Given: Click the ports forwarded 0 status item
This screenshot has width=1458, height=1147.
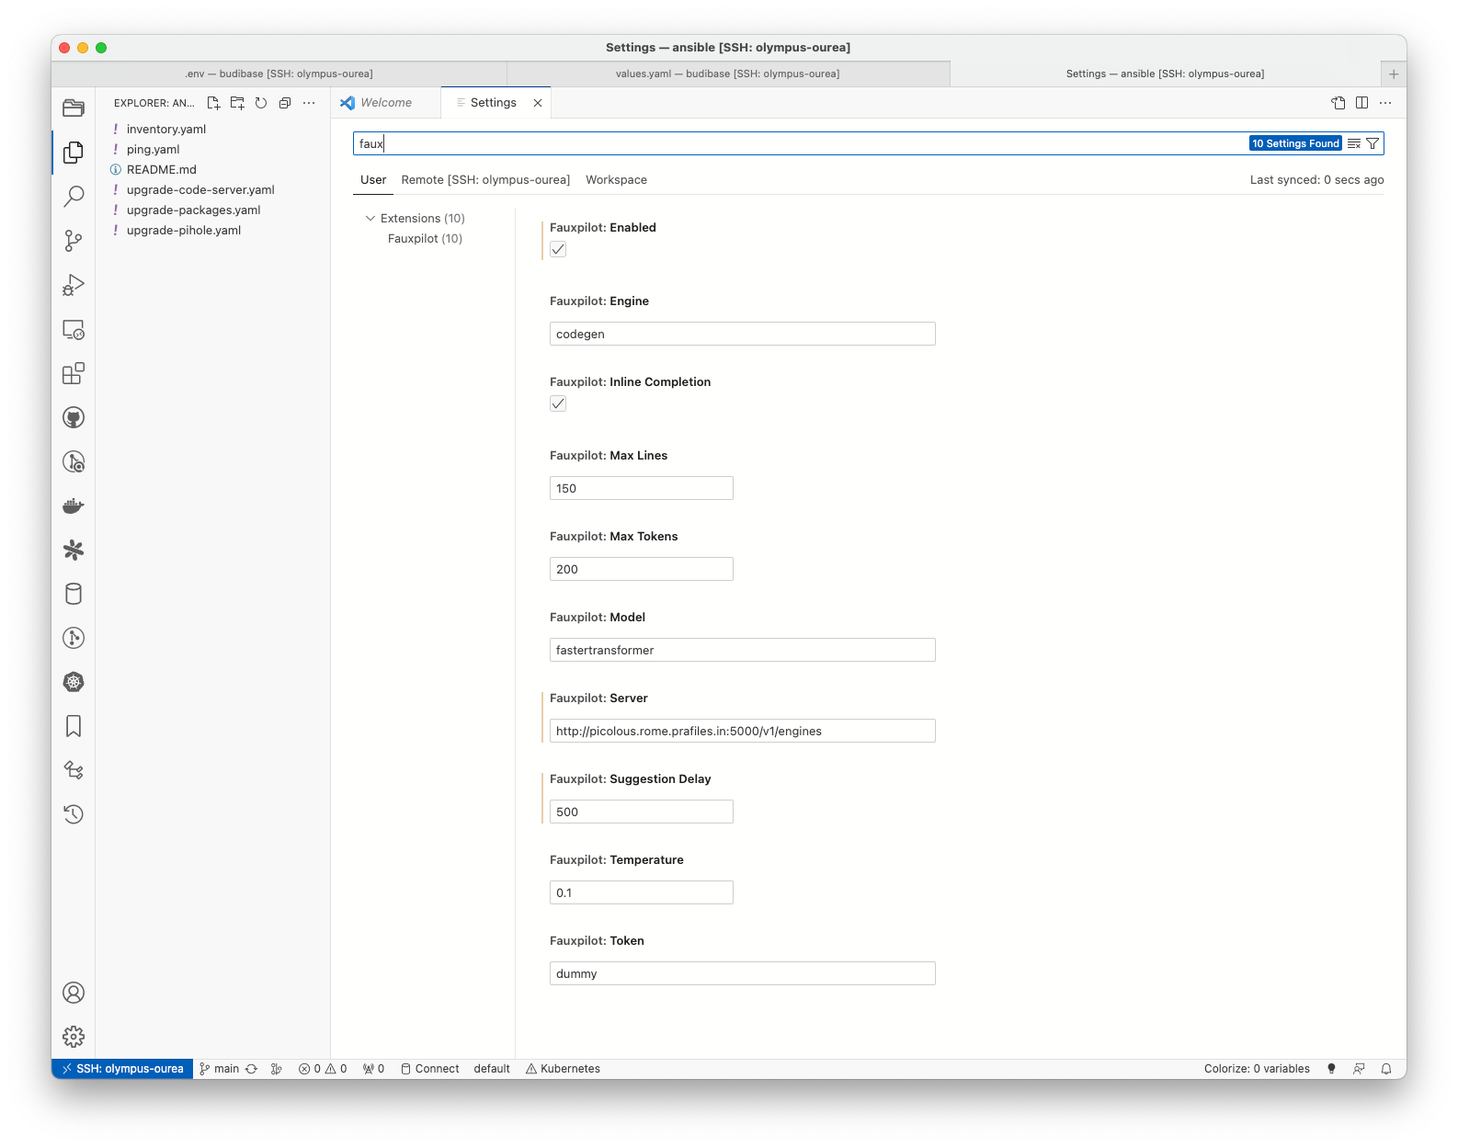Looking at the screenshot, I should 373,1069.
